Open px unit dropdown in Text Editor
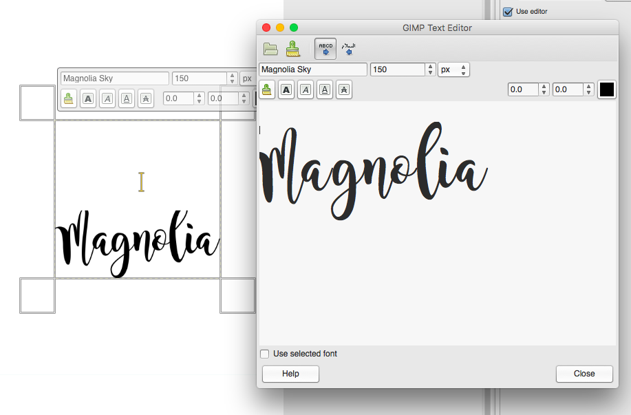 (x=453, y=70)
